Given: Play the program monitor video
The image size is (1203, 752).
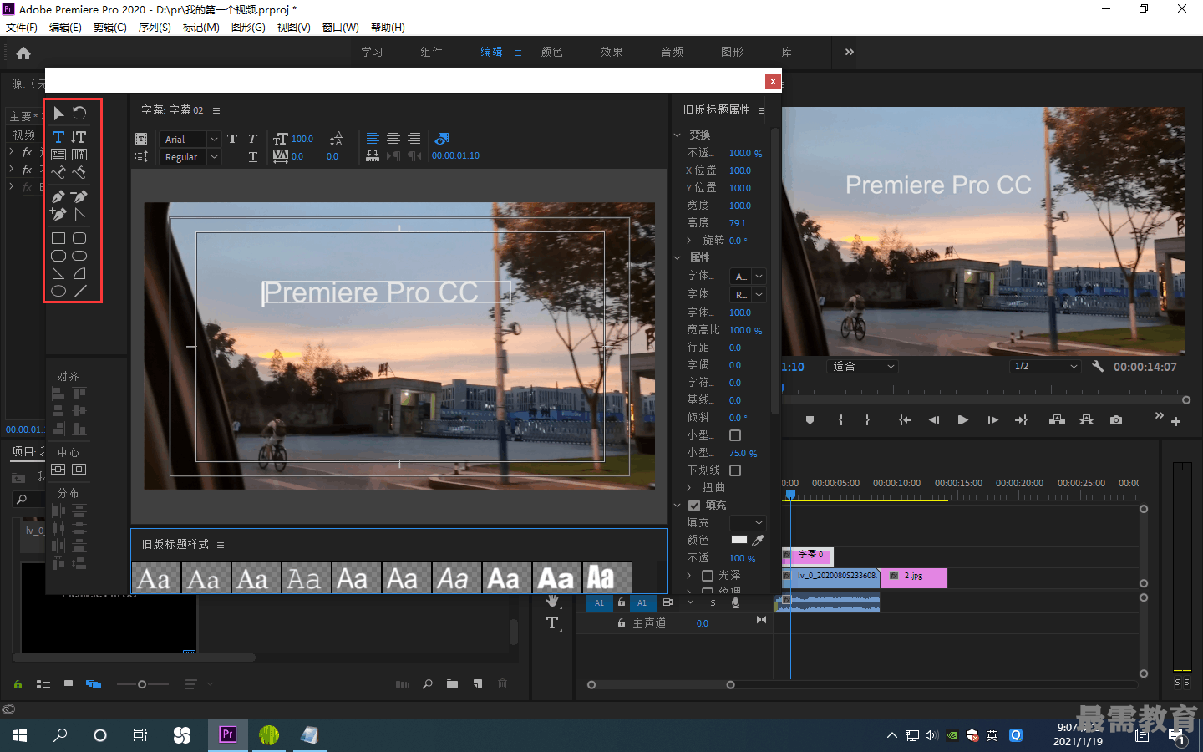Looking at the screenshot, I should 962,420.
